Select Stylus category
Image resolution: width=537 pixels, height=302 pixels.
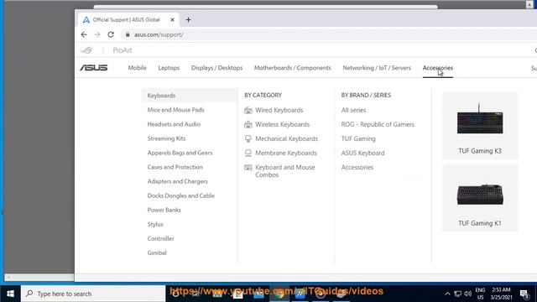[155, 224]
